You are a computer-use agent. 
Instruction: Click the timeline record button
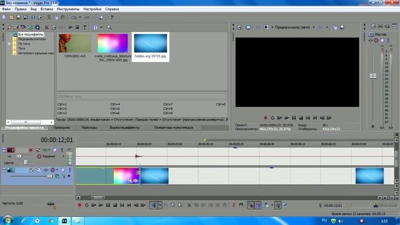click(79, 205)
